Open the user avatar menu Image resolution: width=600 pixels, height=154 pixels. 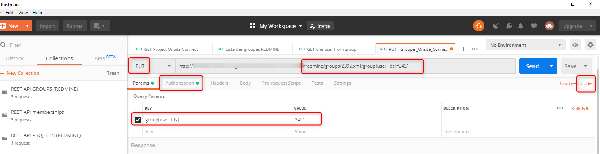549,26
